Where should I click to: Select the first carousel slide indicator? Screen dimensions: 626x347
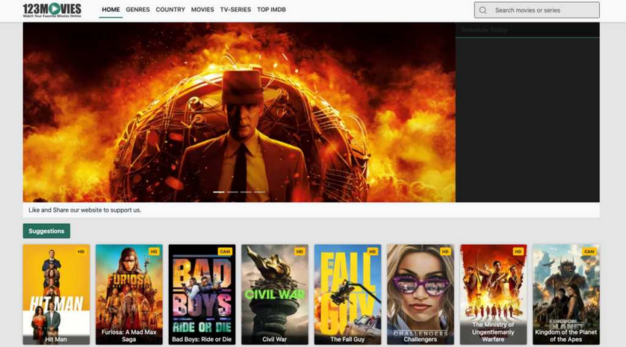tap(219, 192)
